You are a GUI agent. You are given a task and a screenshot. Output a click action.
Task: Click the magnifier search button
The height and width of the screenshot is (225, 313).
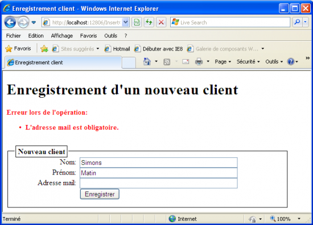(x=297, y=22)
